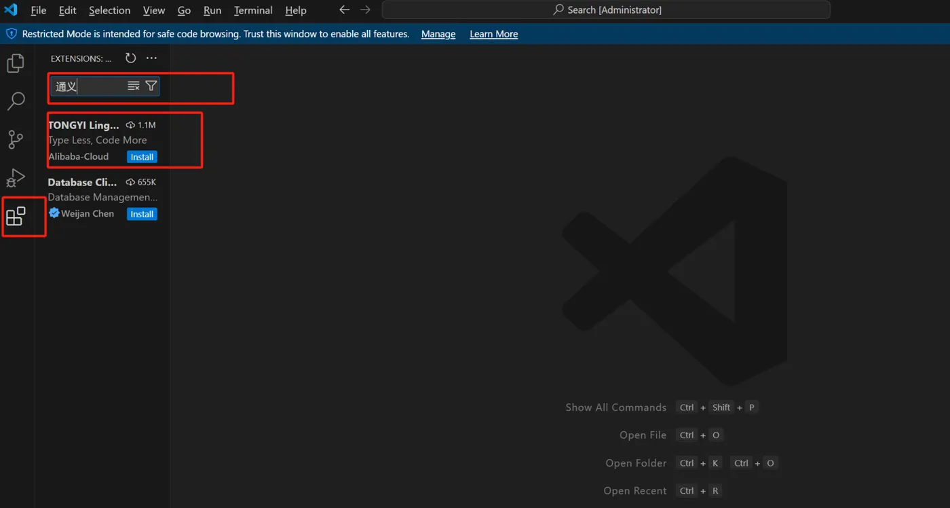Open the Run and Debug view

(x=16, y=177)
